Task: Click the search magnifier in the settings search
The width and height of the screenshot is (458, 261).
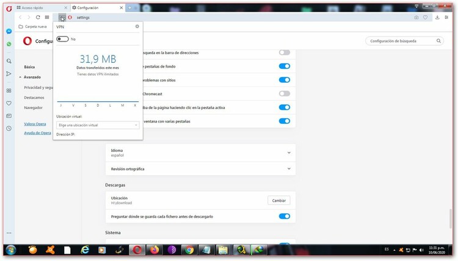Action: click(438, 41)
